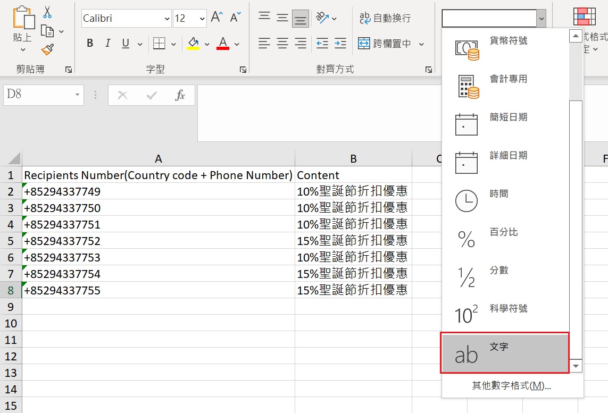Viewport: 608px width, 413px height.
Task: Select 會計專用 accounting format
Action: pos(505,87)
